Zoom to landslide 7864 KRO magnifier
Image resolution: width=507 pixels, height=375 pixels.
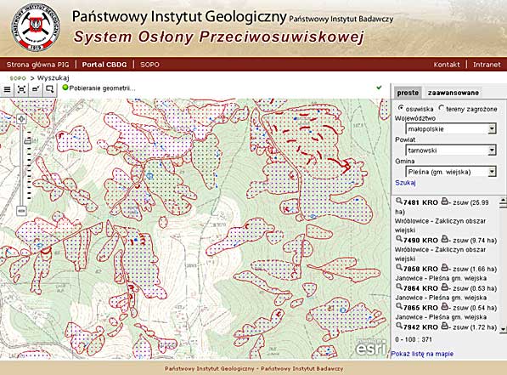tap(399, 287)
